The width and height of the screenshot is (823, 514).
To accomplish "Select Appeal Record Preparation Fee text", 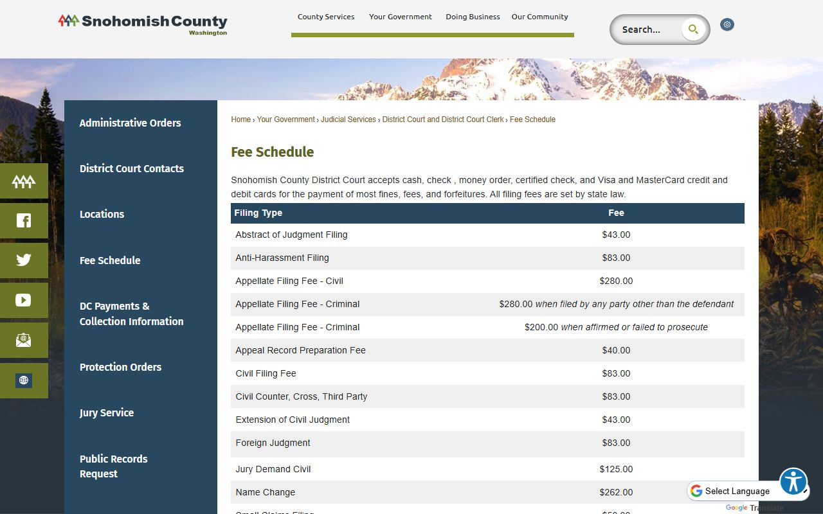I will click(301, 350).
